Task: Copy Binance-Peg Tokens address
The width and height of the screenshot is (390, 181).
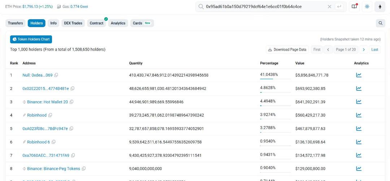Action: click(84, 169)
